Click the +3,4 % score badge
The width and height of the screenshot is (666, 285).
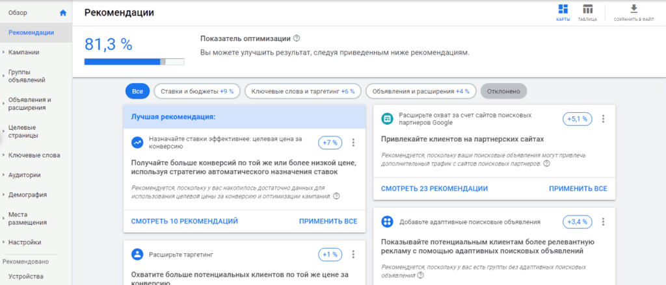(578, 221)
